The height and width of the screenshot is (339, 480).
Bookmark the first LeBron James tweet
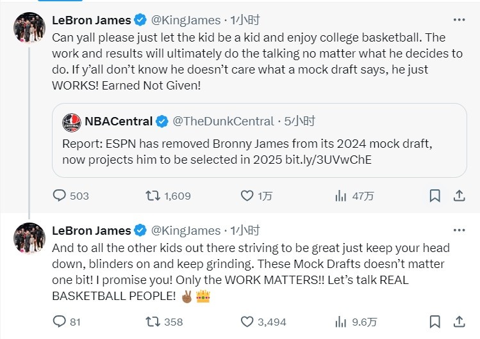(x=434, y=196)
